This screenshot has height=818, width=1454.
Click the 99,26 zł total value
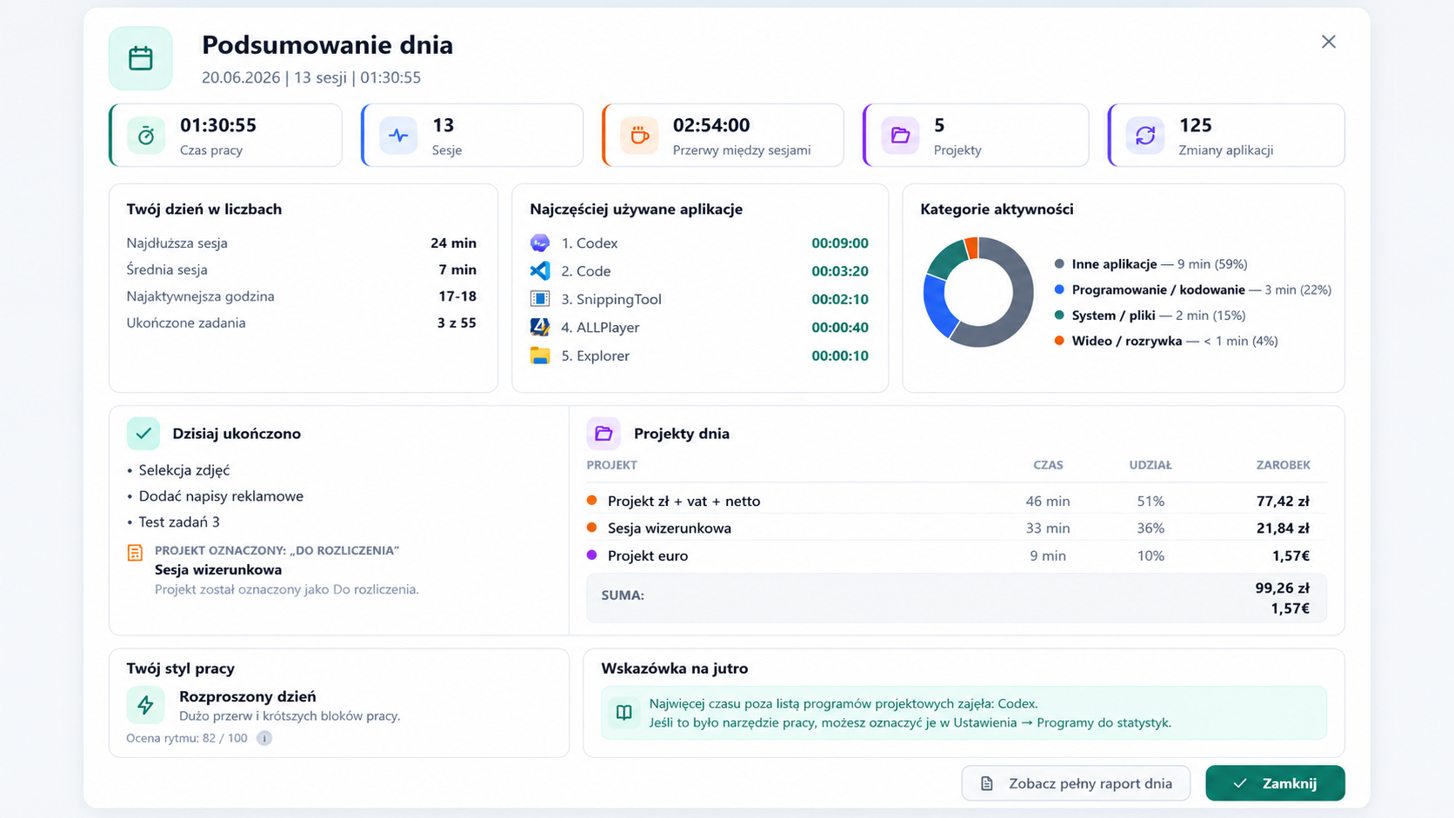pos(1282,588)
